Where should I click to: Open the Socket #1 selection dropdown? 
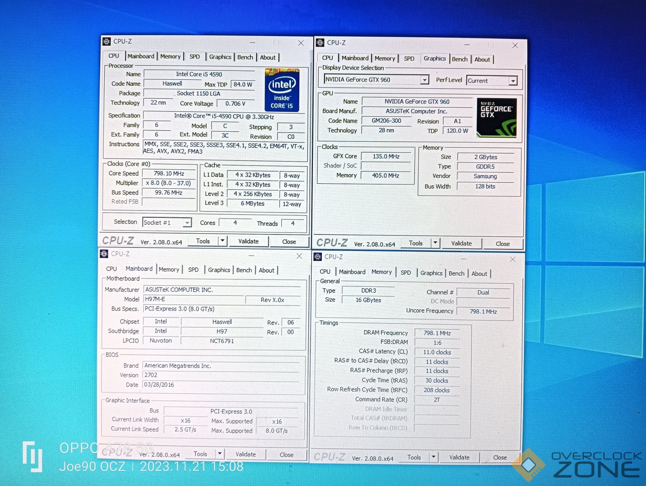coord(187,223)
